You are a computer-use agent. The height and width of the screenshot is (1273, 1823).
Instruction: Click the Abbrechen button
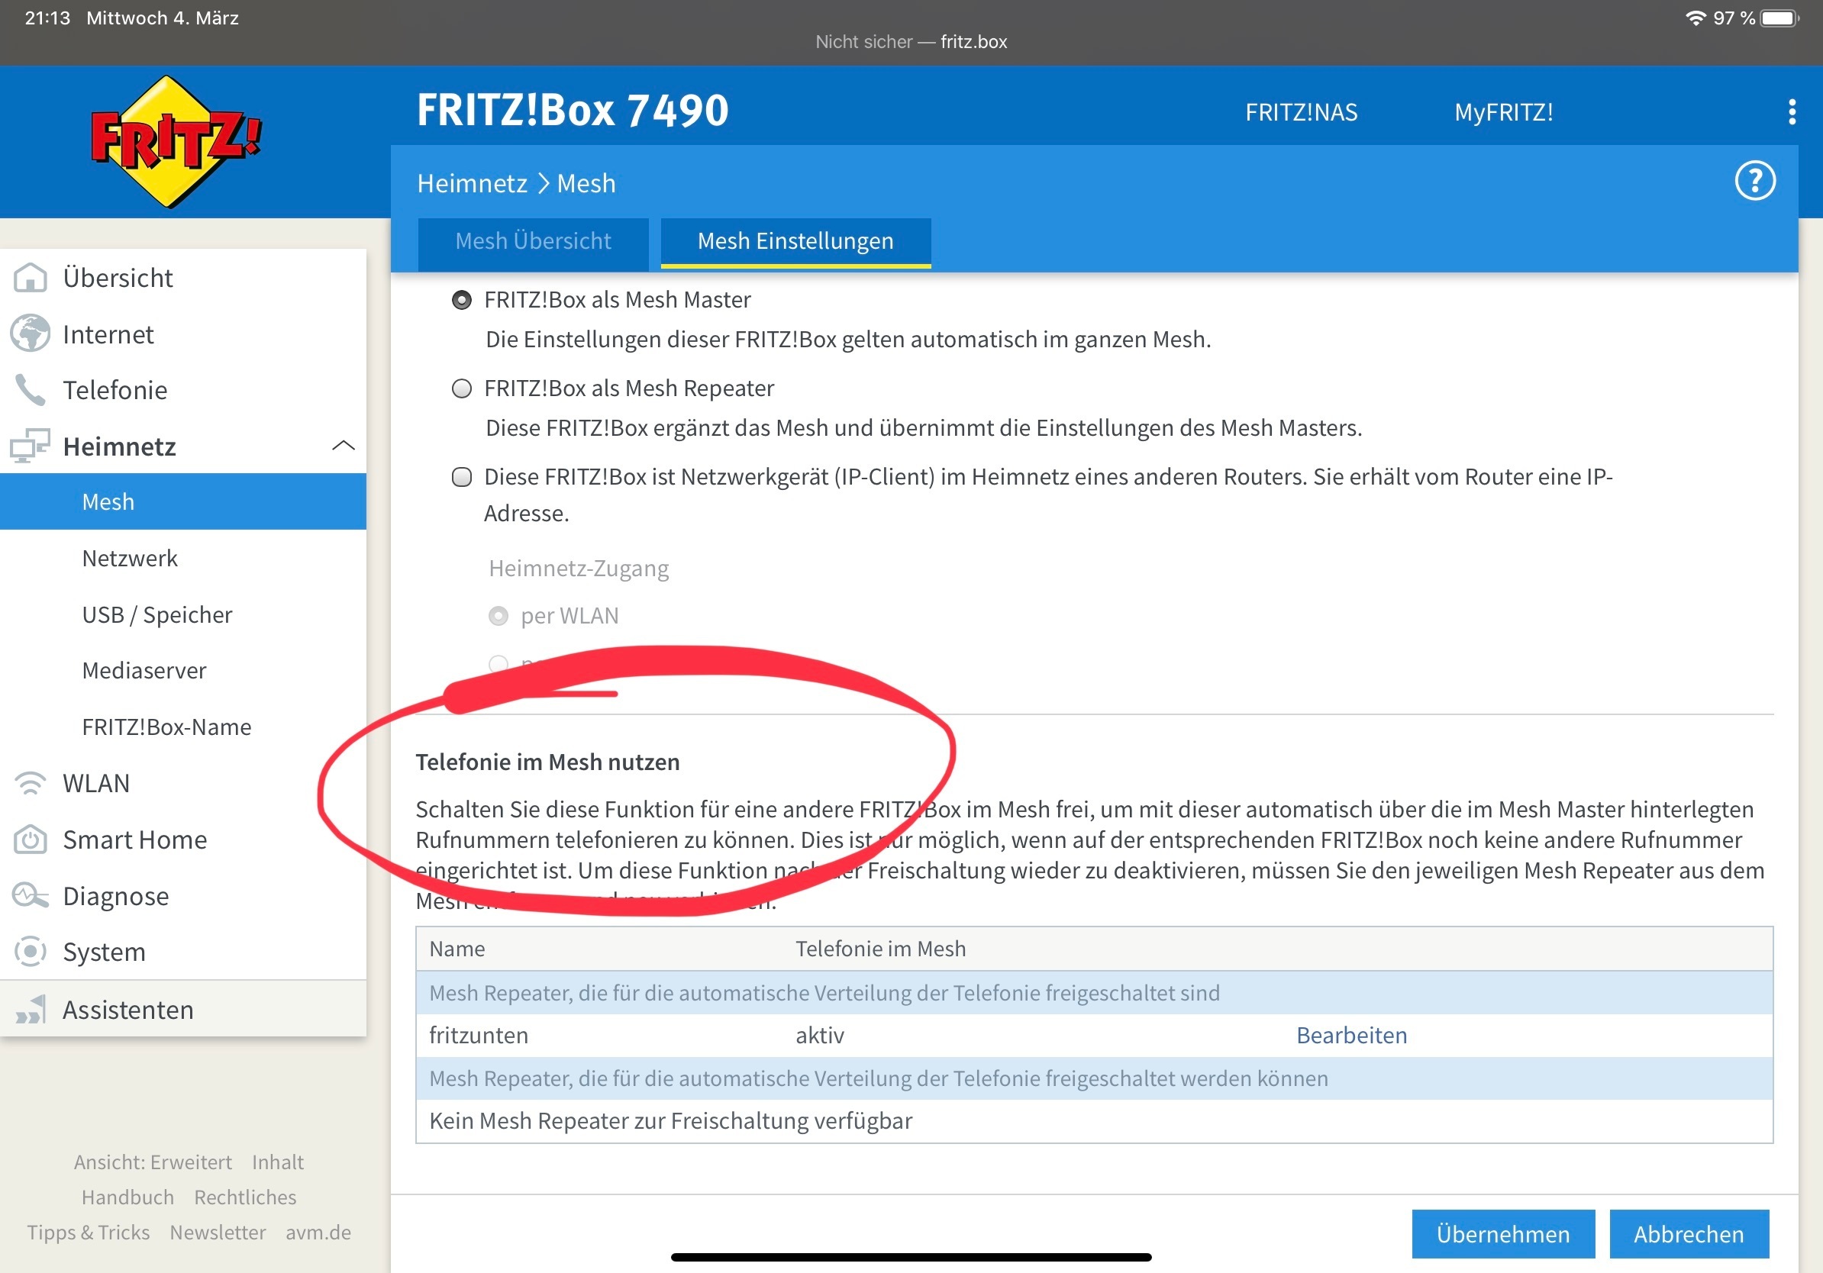click(1689, 1234)
